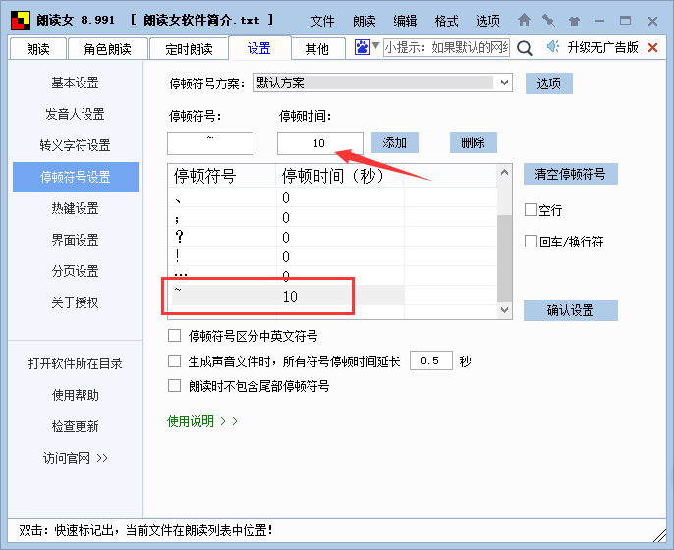Select the ？ row in pause list
The image size is (674, 550).
coord(286,237)
